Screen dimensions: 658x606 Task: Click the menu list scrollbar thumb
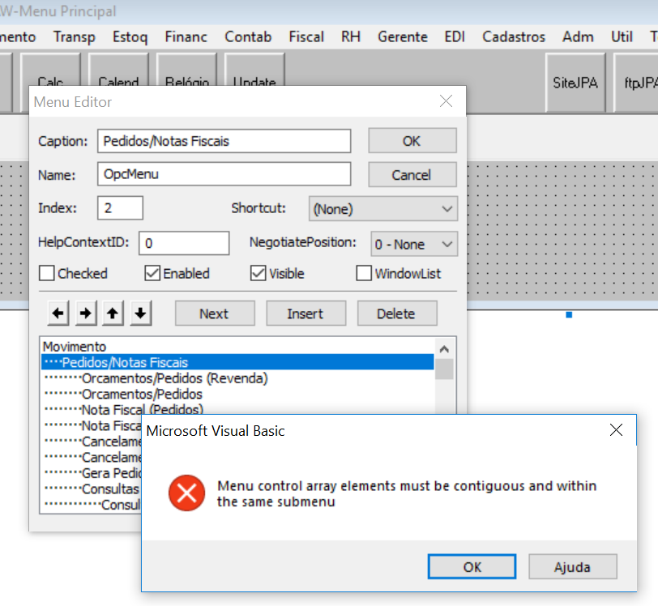click(444, 369)
